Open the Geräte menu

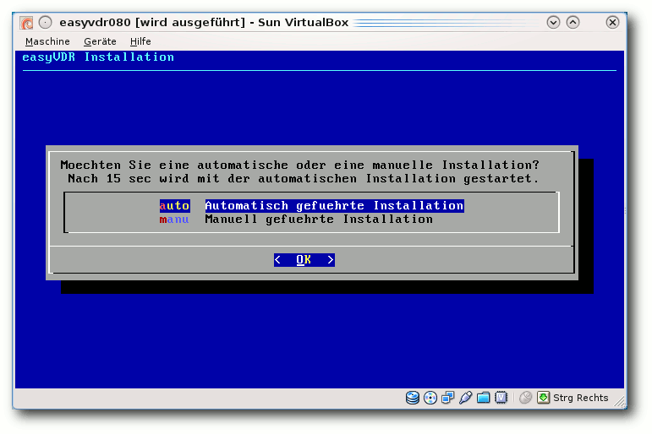[100, 41]
